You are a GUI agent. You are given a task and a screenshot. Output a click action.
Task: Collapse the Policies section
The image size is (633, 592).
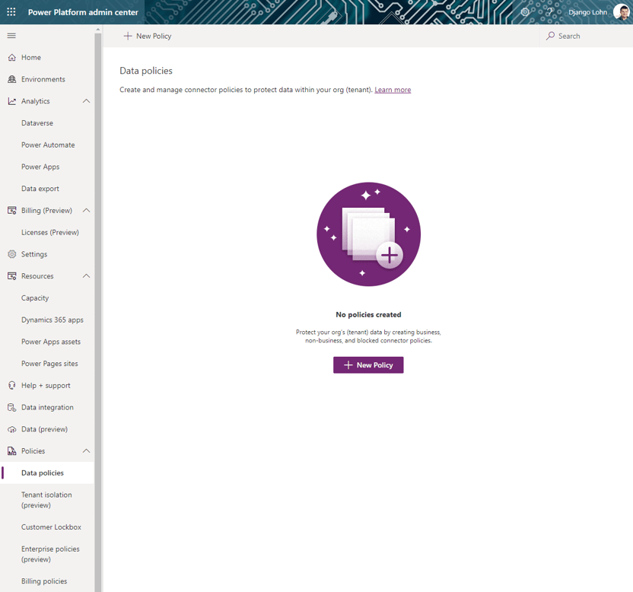(x=86, y=450)
